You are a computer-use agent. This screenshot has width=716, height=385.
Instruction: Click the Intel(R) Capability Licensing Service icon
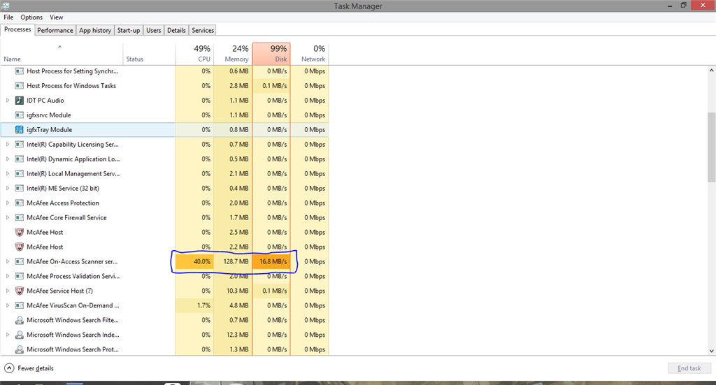[19, 144]
